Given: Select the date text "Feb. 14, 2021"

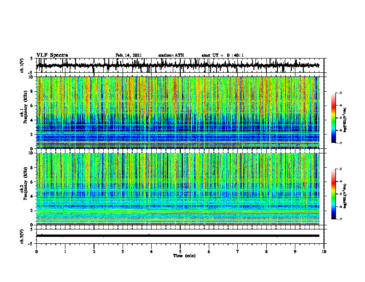Looking at the screenshot, I should coord(129,55).
